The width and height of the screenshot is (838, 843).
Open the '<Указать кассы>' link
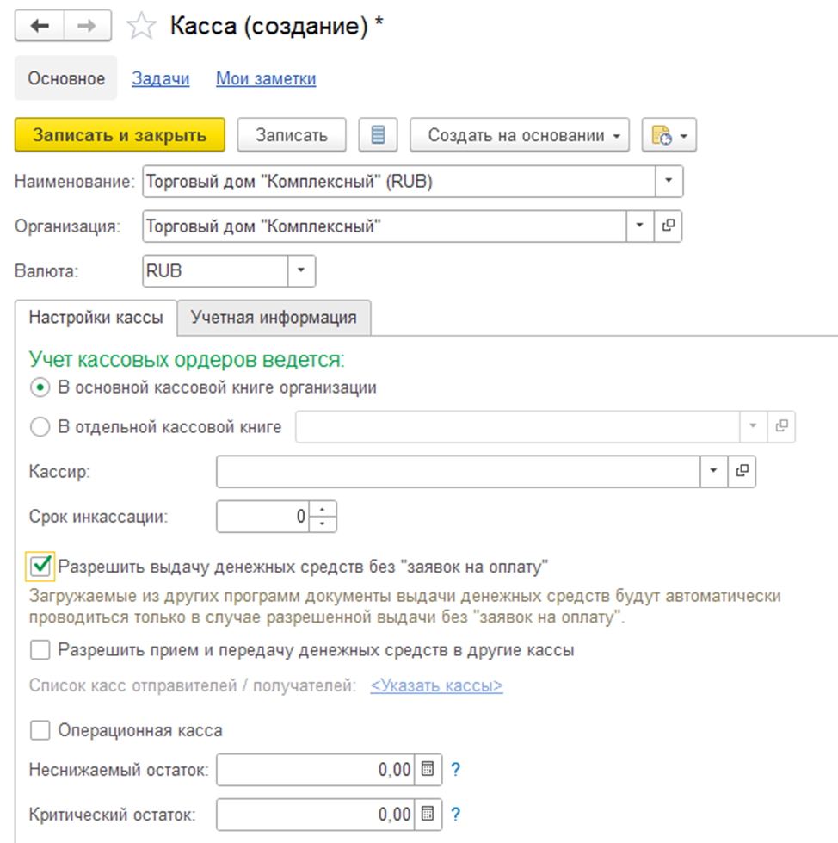437,685
